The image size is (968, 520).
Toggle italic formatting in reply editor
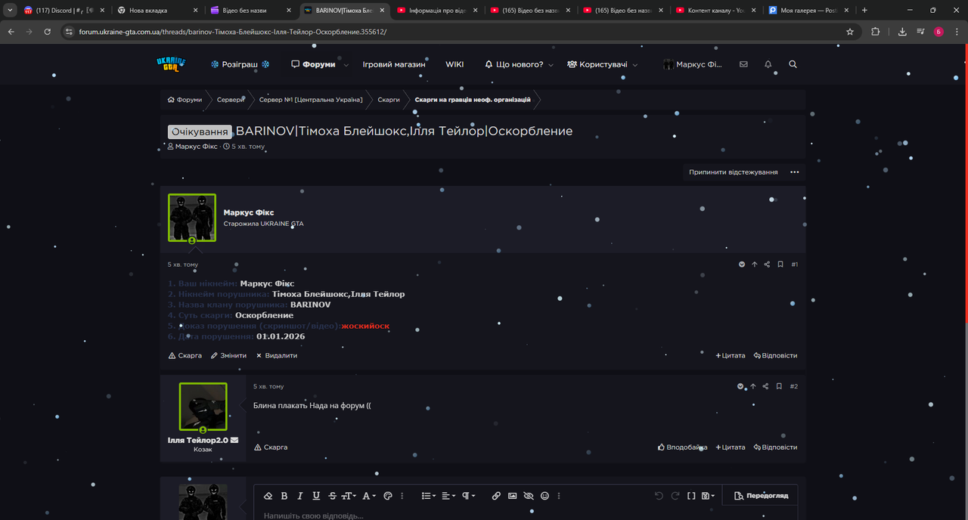[x=300, y=496]
